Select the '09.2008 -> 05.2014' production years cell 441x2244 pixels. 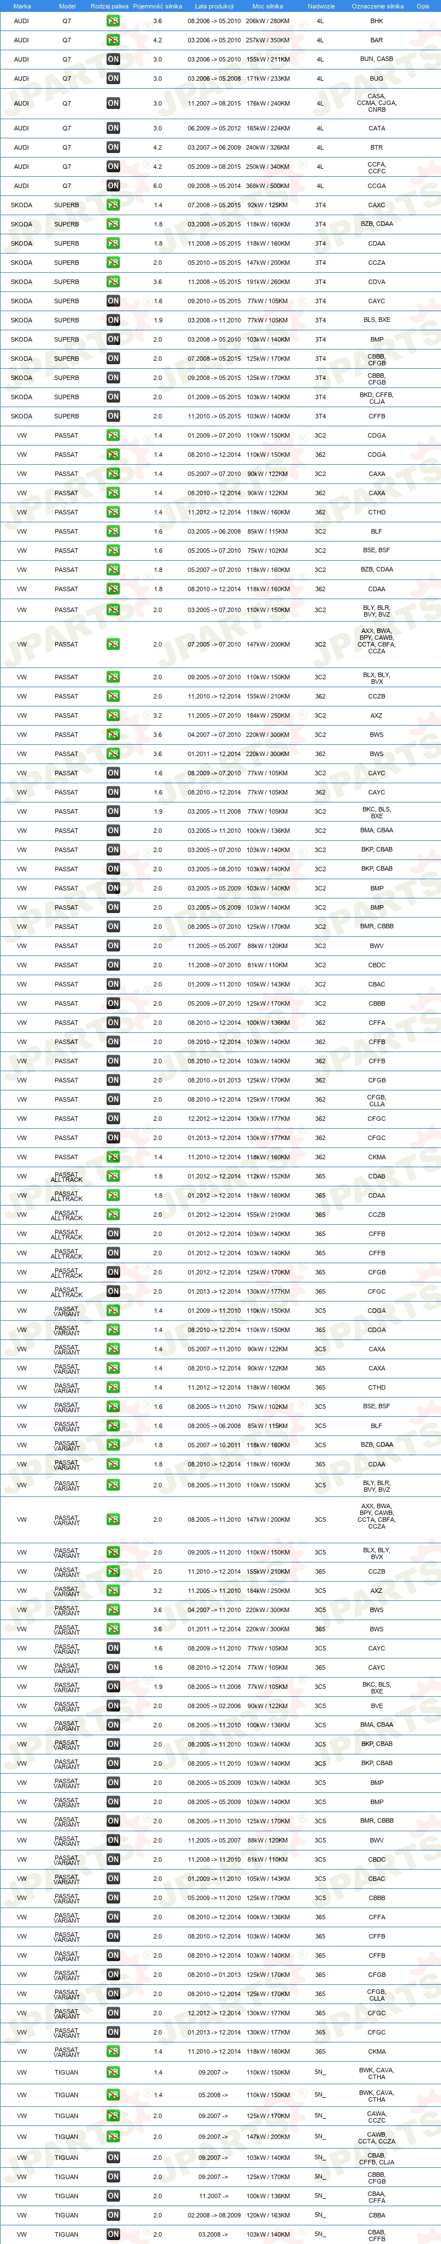(214, 186)
